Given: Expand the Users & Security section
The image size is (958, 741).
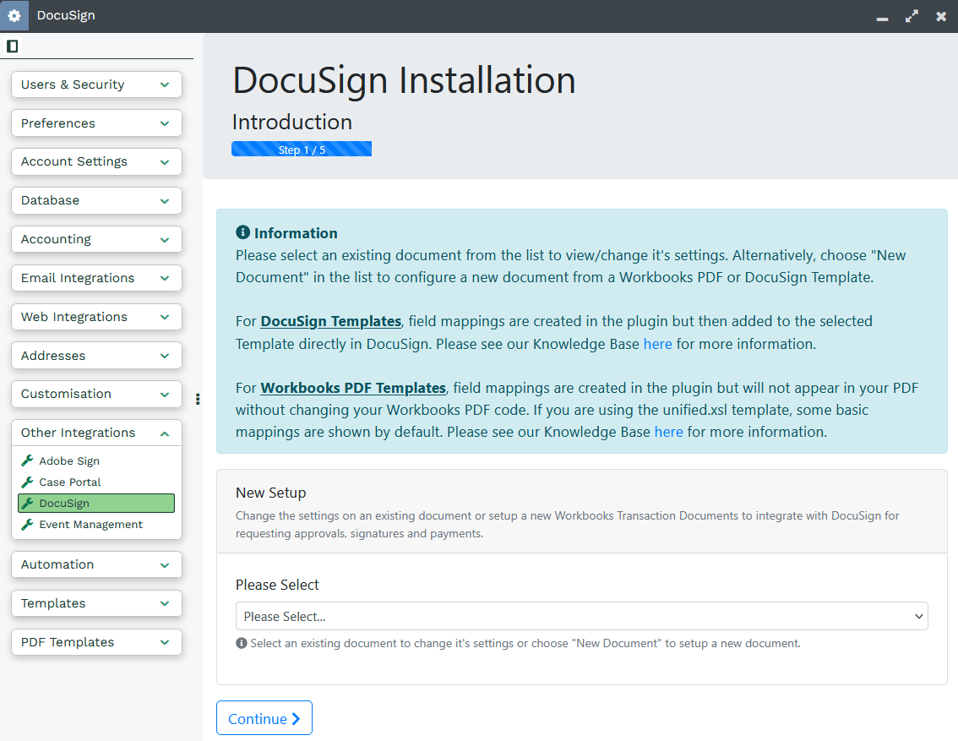Looking at the screenshot, I should click(96, 84).
